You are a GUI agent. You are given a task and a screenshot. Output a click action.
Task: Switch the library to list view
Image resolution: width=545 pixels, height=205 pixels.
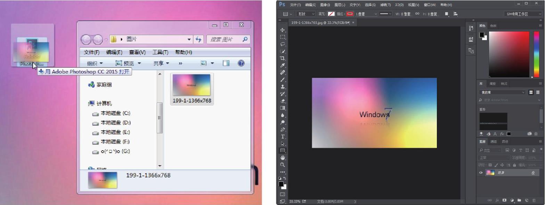pos(538,92)
